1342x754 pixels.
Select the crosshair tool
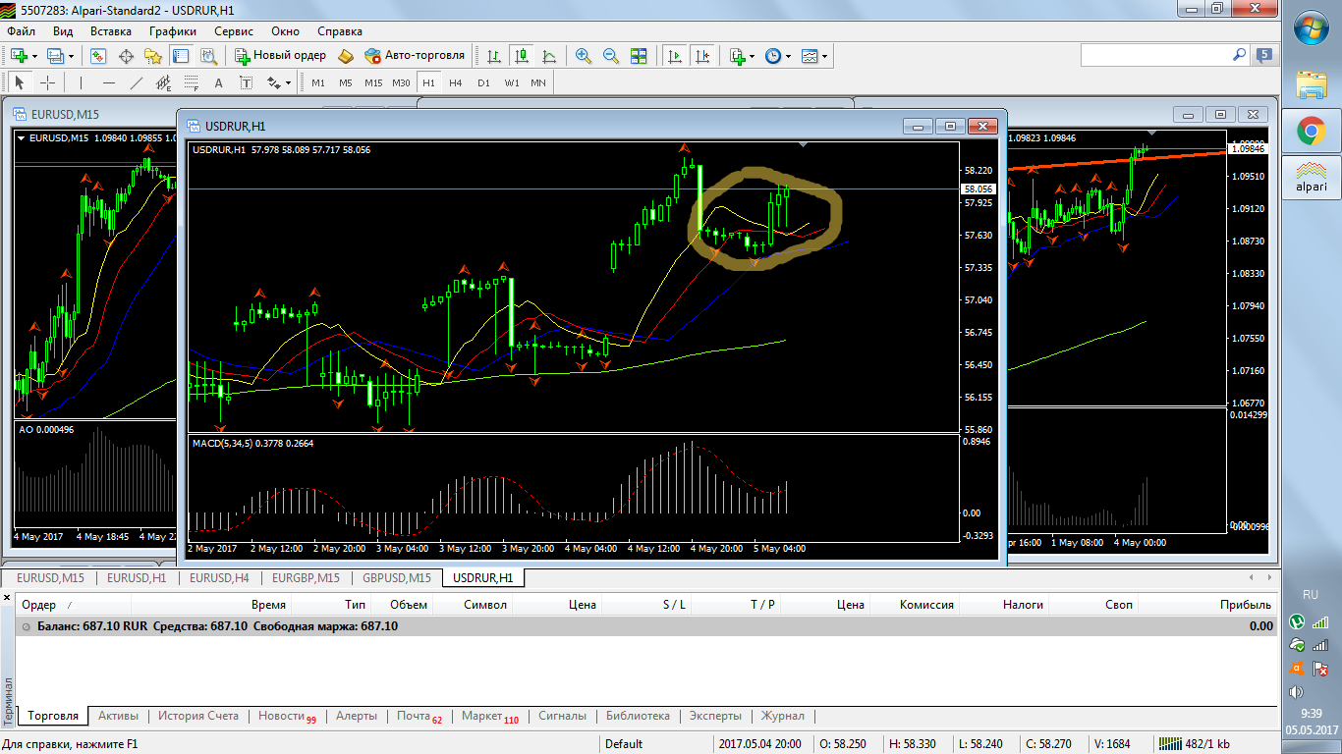coord(46,82)
